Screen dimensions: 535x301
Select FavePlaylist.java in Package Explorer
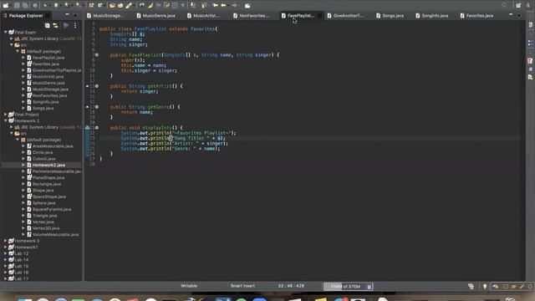pos(48,58)
